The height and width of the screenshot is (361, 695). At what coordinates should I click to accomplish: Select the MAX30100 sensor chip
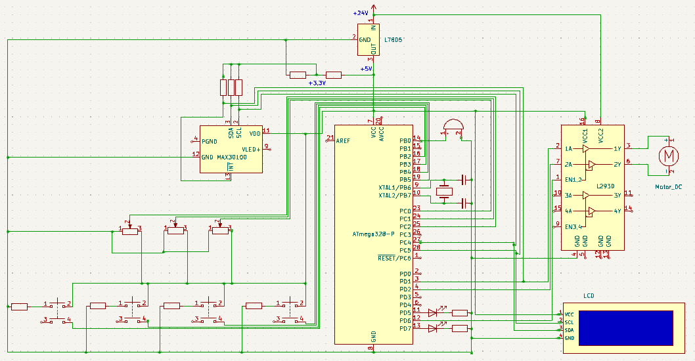tap(231, 149)
